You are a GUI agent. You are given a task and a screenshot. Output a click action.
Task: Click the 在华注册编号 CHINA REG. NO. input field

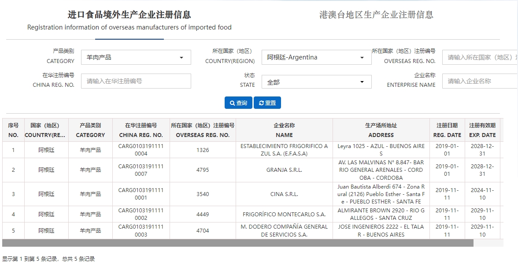click(136, 81)
